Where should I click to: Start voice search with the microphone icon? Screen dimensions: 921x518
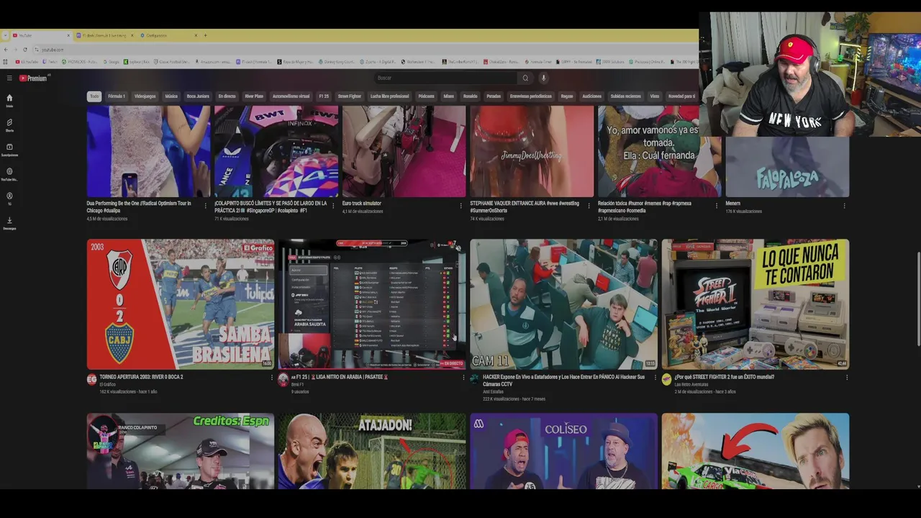click(x=543, y=78)
